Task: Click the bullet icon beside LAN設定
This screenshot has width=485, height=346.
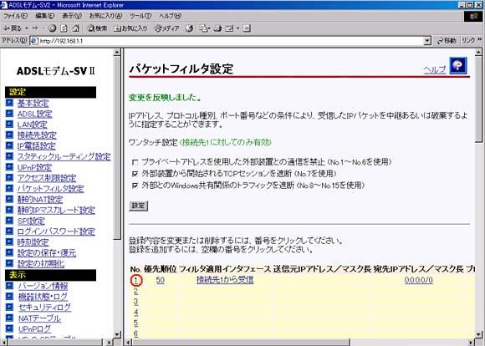Action: click(9, 124)
